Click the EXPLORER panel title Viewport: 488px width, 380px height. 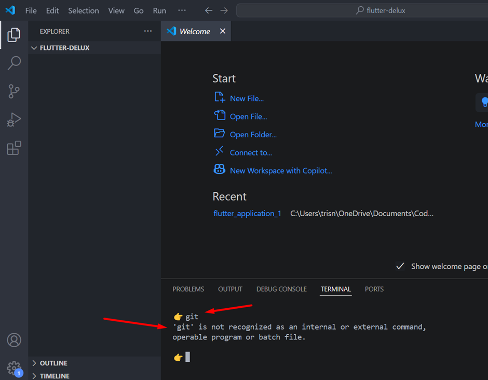(x=55, y=32)
